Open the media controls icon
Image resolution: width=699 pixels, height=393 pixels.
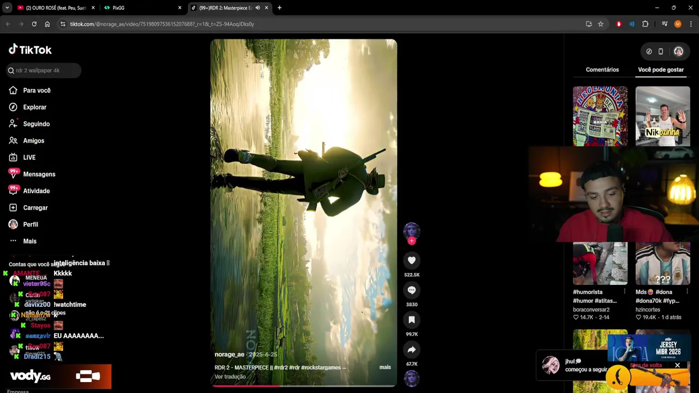pos(665,24)
